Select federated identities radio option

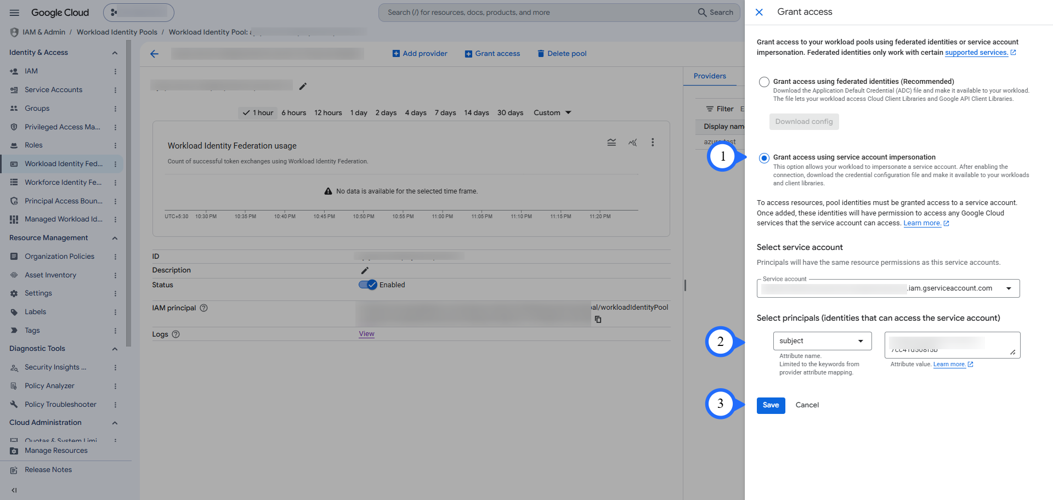point(764,82)
